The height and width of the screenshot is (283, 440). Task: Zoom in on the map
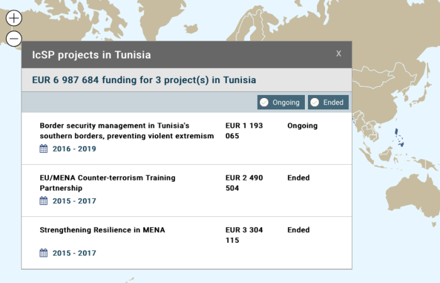point(14,18)
